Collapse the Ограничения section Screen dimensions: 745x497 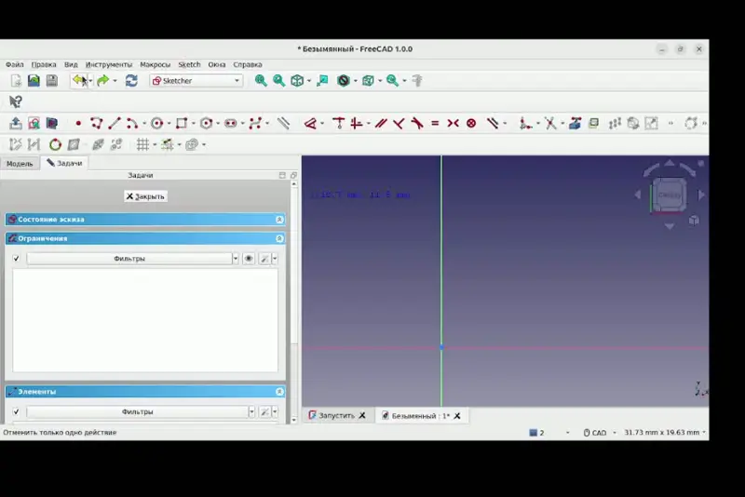pos(279,238)
